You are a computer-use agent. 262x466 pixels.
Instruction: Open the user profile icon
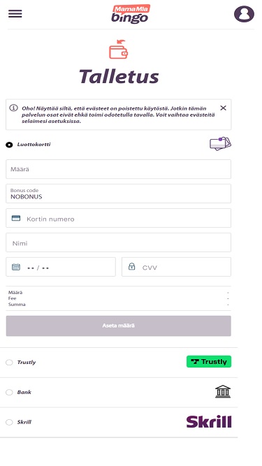pyautogui.click(x=244, y=14)
